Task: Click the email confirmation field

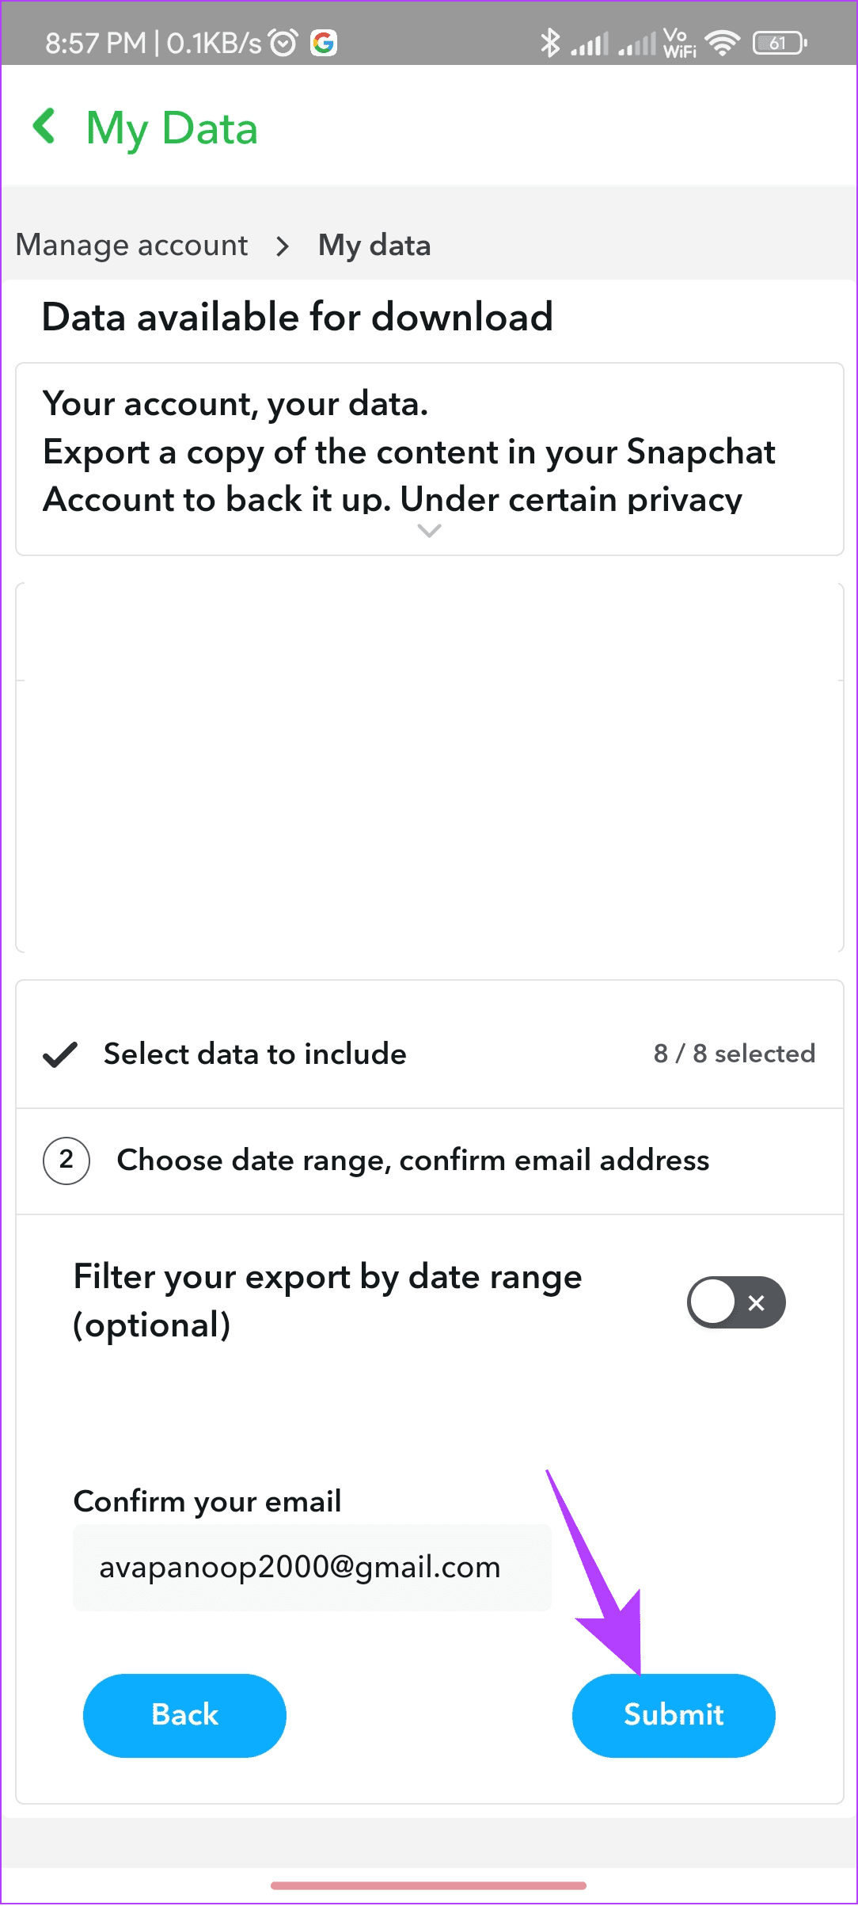Action: click(312, 1566)
